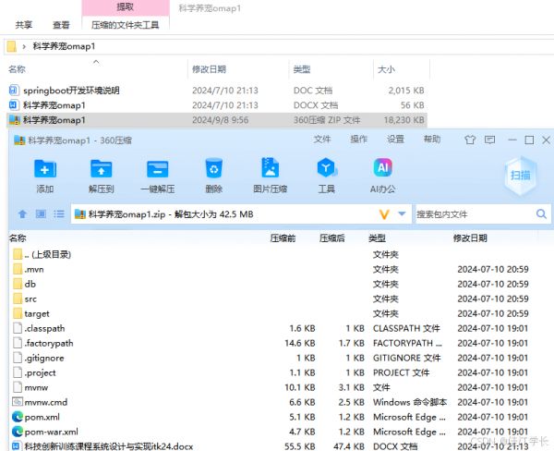Switch to icon view in 360压缩 navigation bar
The image size is (554, 451).
coord(41,214)
